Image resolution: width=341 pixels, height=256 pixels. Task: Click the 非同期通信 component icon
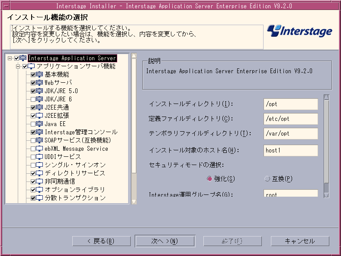pyautogui.click(x=39, y=181)
